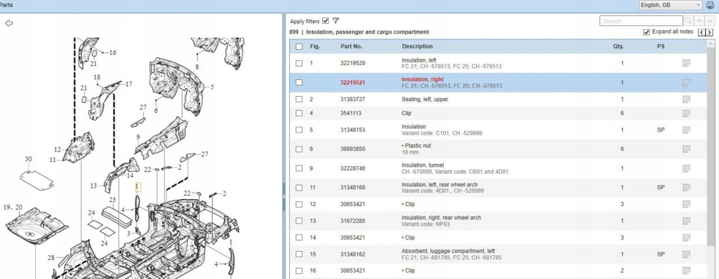Click callout number 23 in the diagram
Screen dimensions: 719x279
coord(113,200)
